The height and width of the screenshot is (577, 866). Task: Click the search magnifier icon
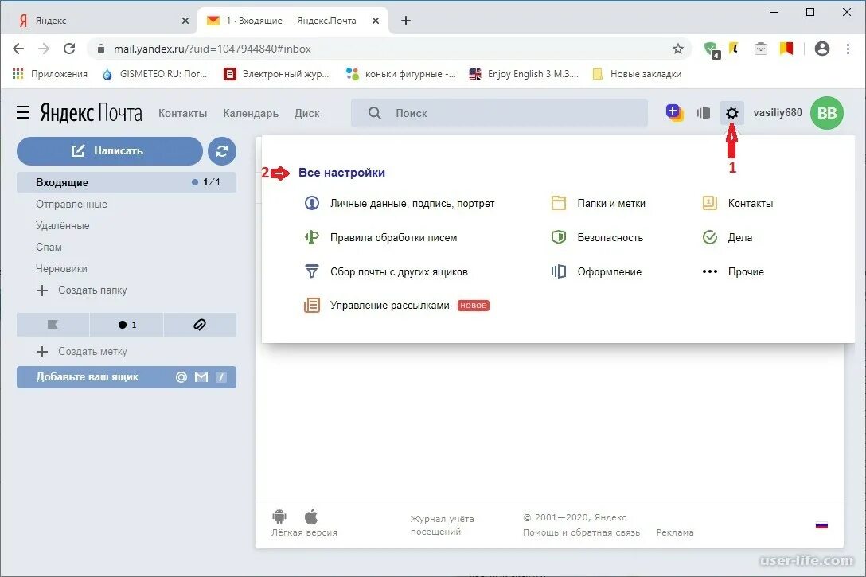tap(374, 113)
